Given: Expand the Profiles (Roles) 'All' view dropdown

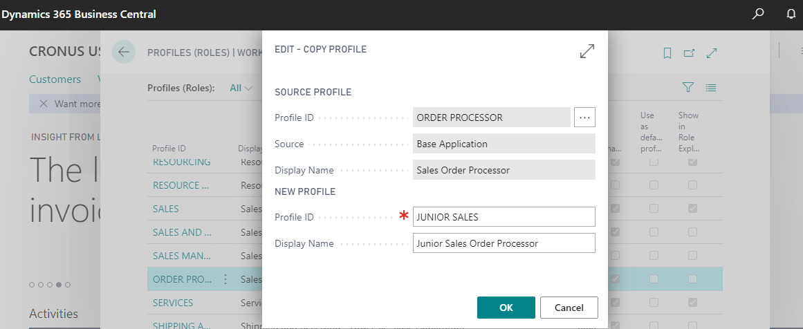Looking at the screenshot, I should pyautogui.click(x=241, y=88).
